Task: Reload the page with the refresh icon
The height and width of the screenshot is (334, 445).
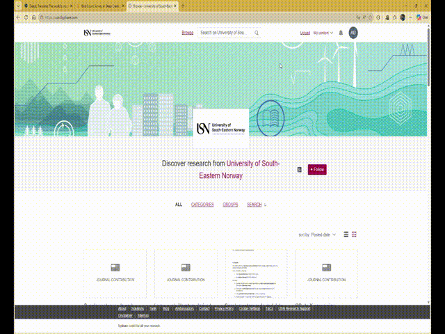Action: [x=26, y=17]
